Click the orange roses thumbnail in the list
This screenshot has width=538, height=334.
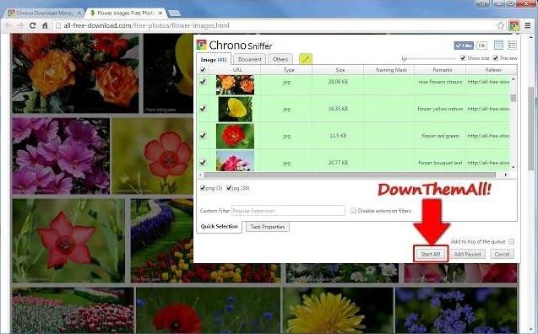pyautogui.click(x=236, y=84)
